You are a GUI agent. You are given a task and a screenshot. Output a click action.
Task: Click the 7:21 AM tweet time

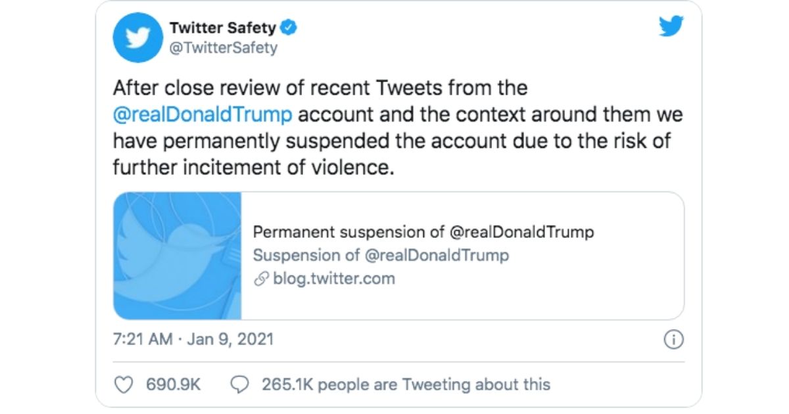click(x=143, y=340)
